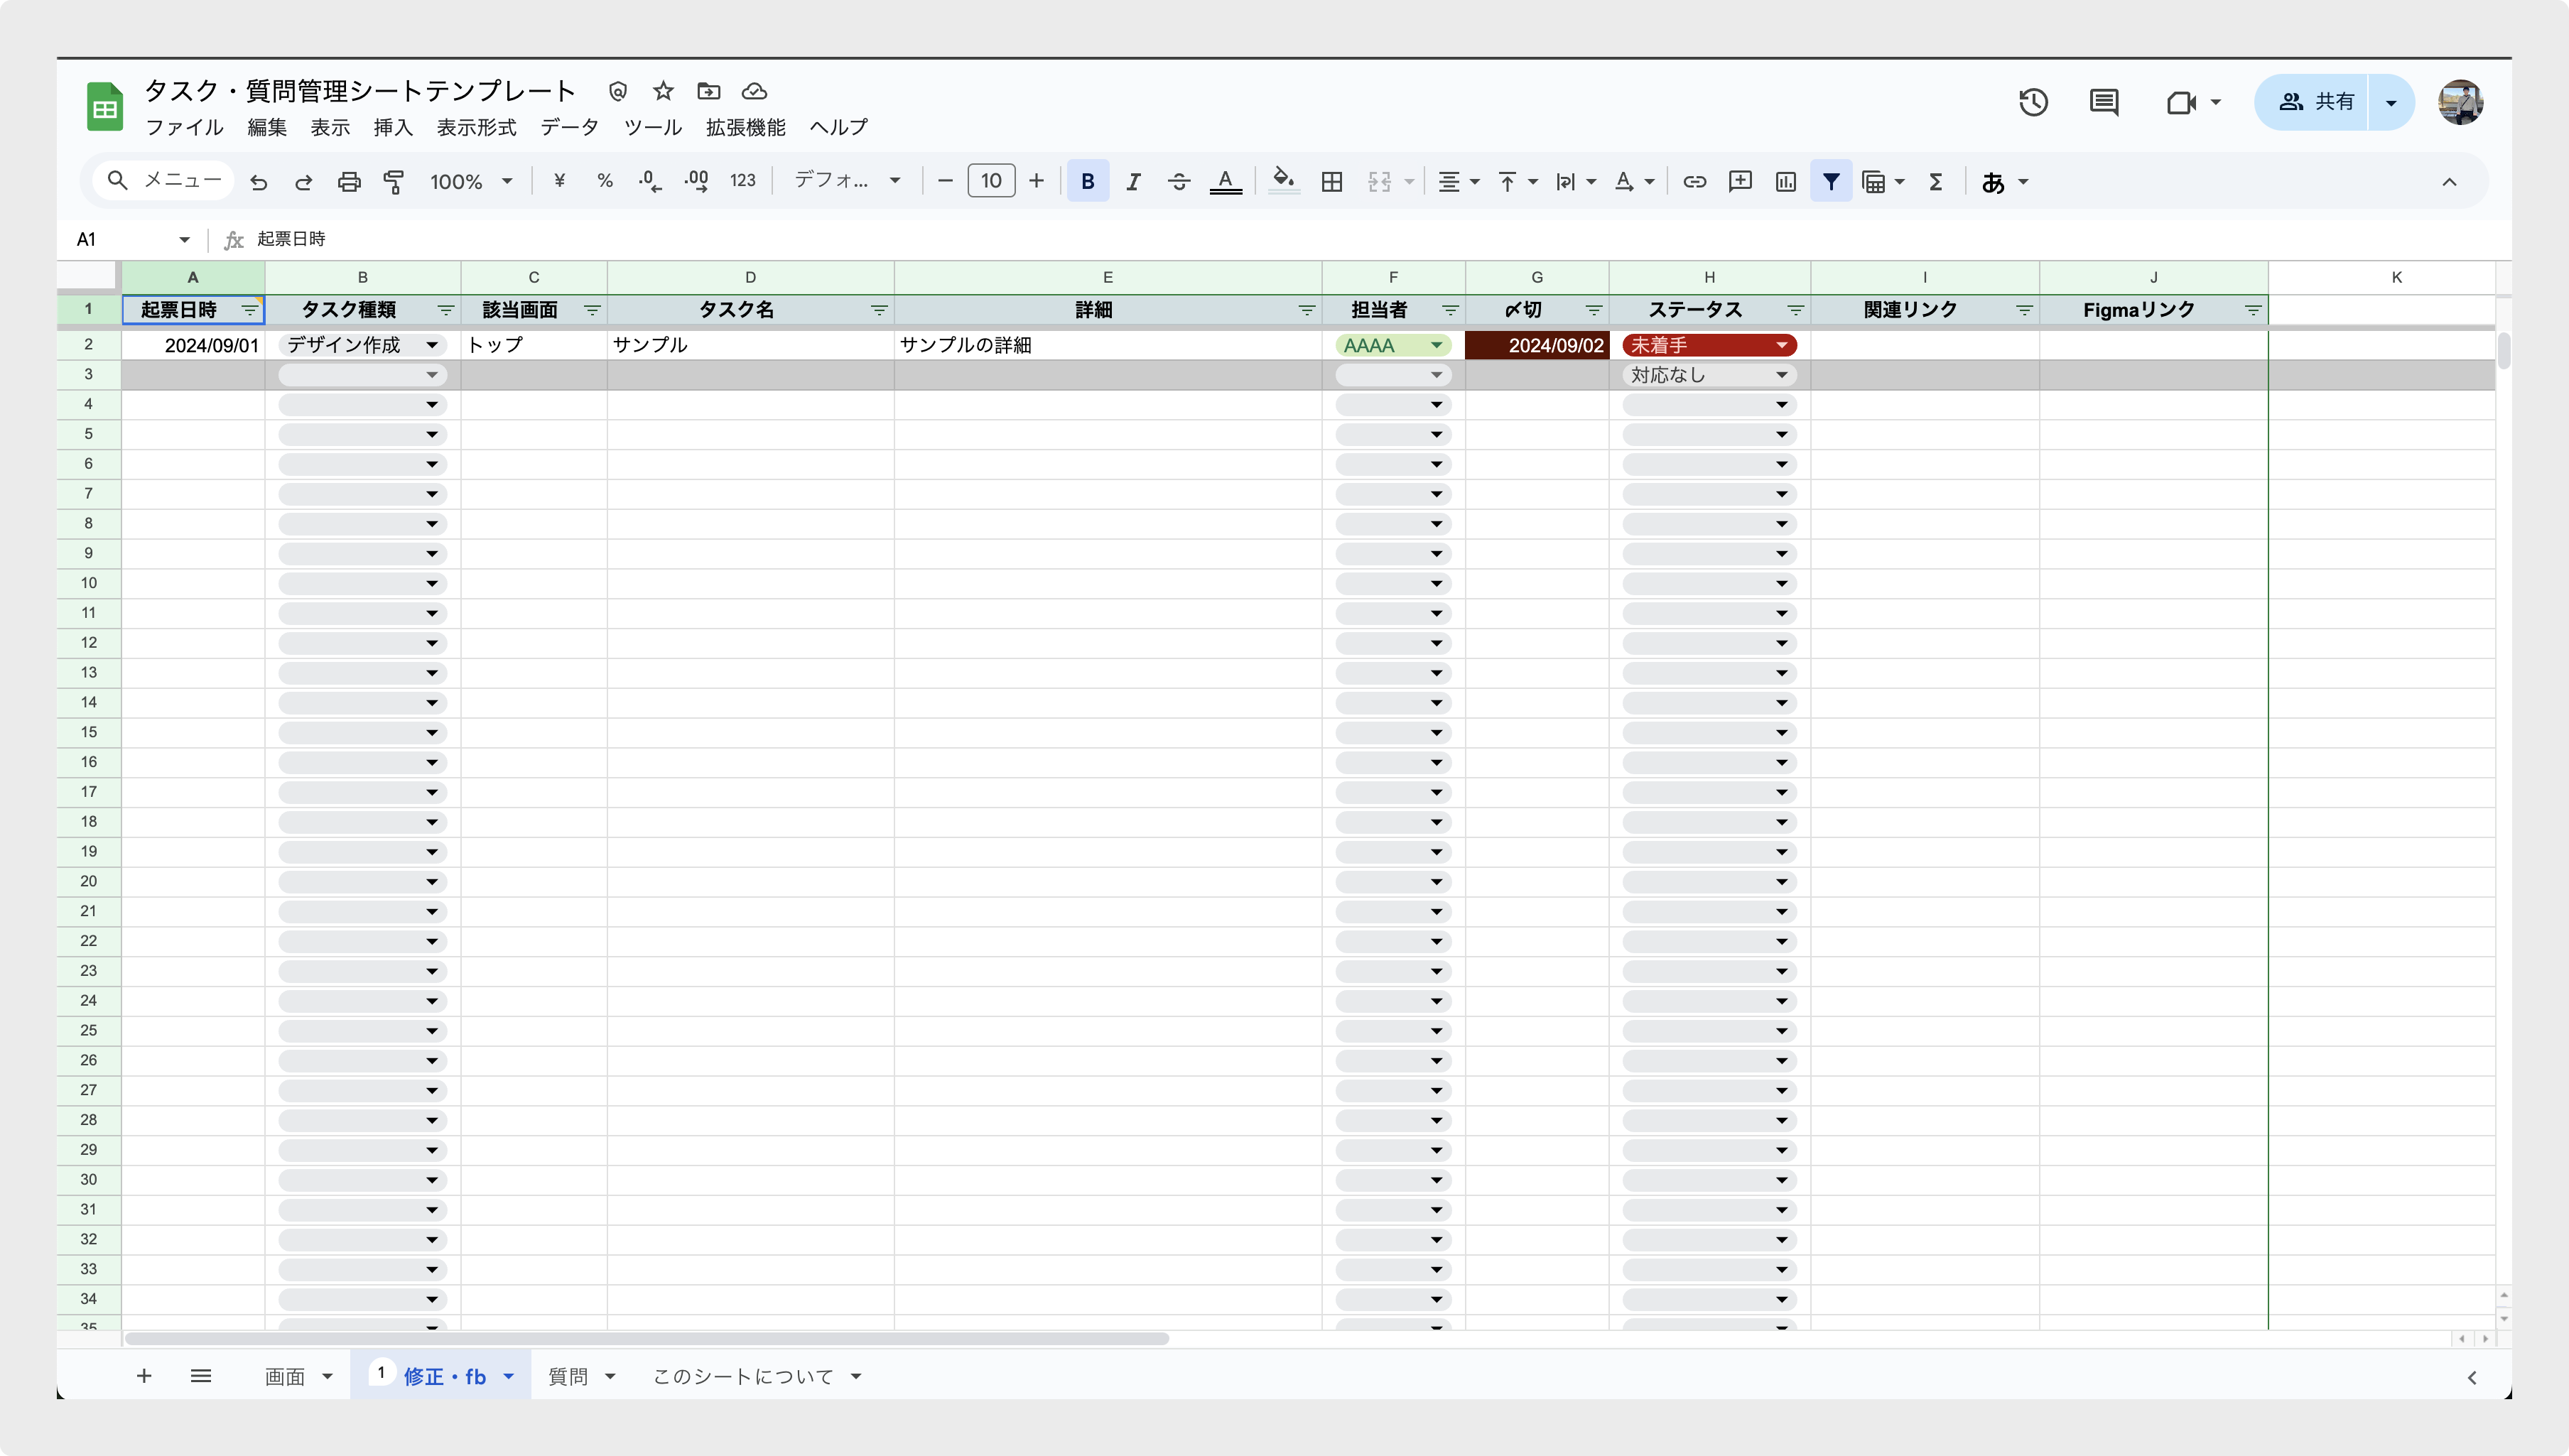Click the Print icon

coord(349,182)
